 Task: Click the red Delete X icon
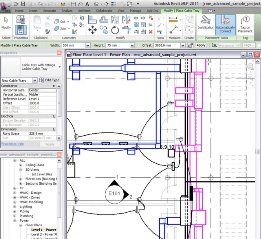tap(151, 32)
